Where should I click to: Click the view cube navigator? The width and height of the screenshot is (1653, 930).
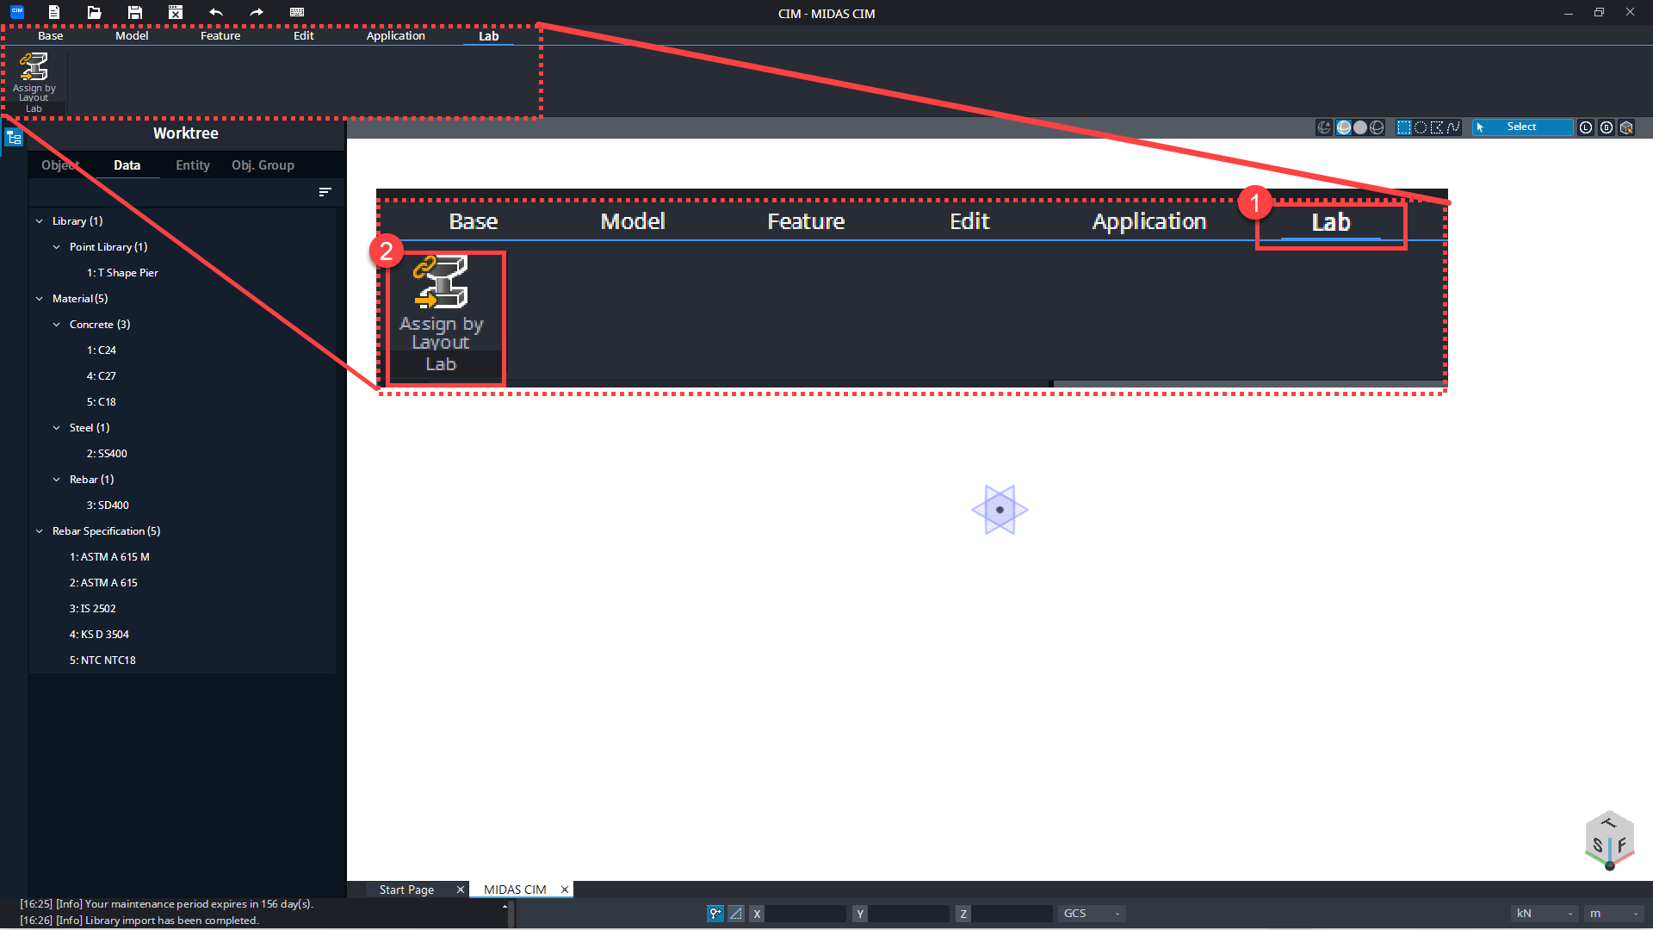pos(1609,840)
